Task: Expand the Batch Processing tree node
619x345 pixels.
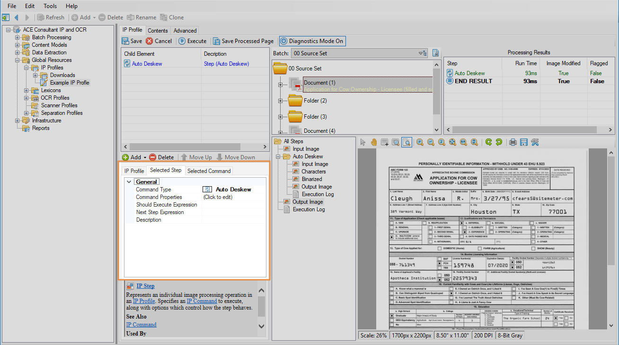Action: [18, 37]
